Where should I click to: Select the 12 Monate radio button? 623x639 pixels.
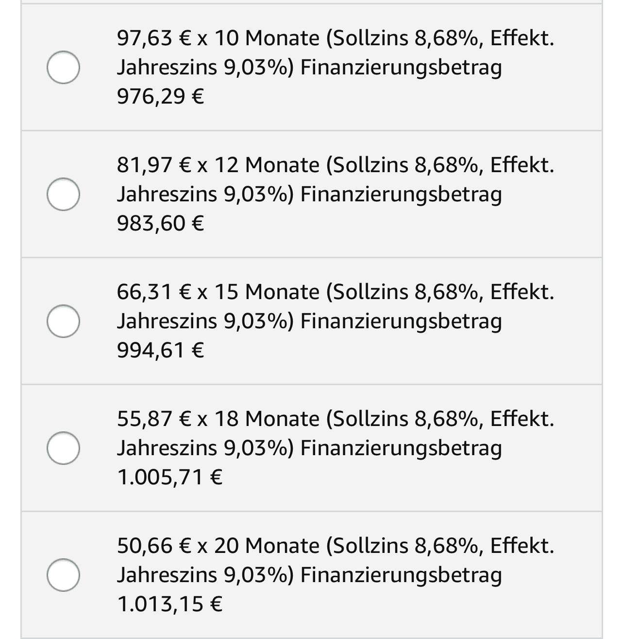[63, 194]
